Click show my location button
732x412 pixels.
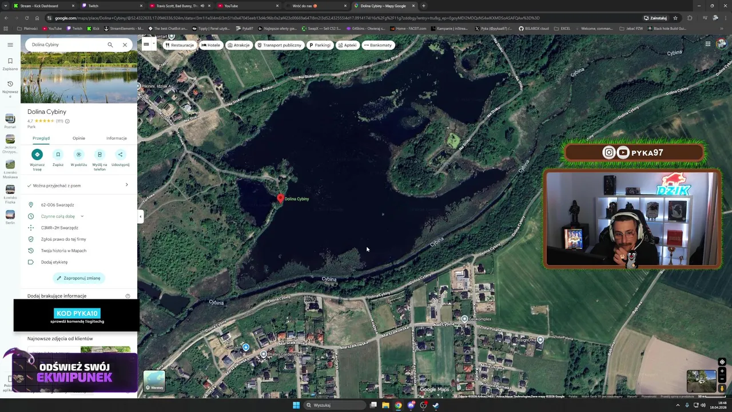(722, 362)
